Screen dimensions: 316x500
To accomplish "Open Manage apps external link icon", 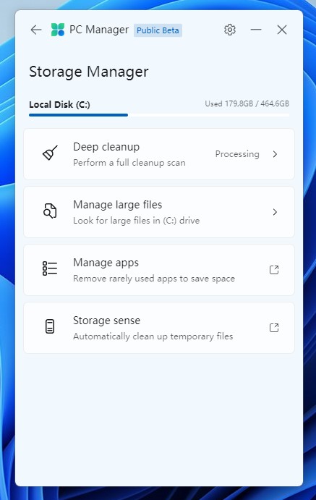I will 274,270.
